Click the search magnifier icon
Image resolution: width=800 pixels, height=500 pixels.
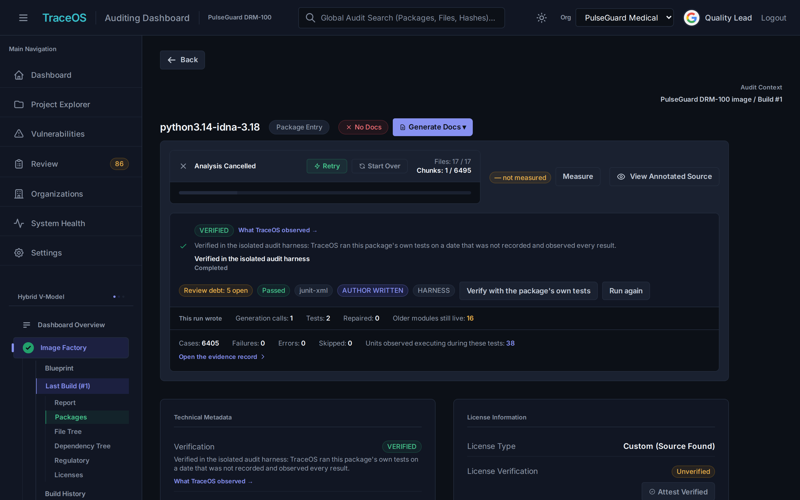pyautogui.click(x=310, y=18)
